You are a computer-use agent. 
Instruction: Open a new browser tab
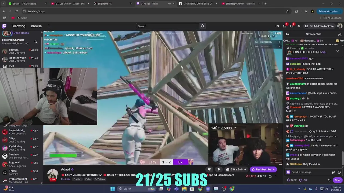(x=266, y=3)
